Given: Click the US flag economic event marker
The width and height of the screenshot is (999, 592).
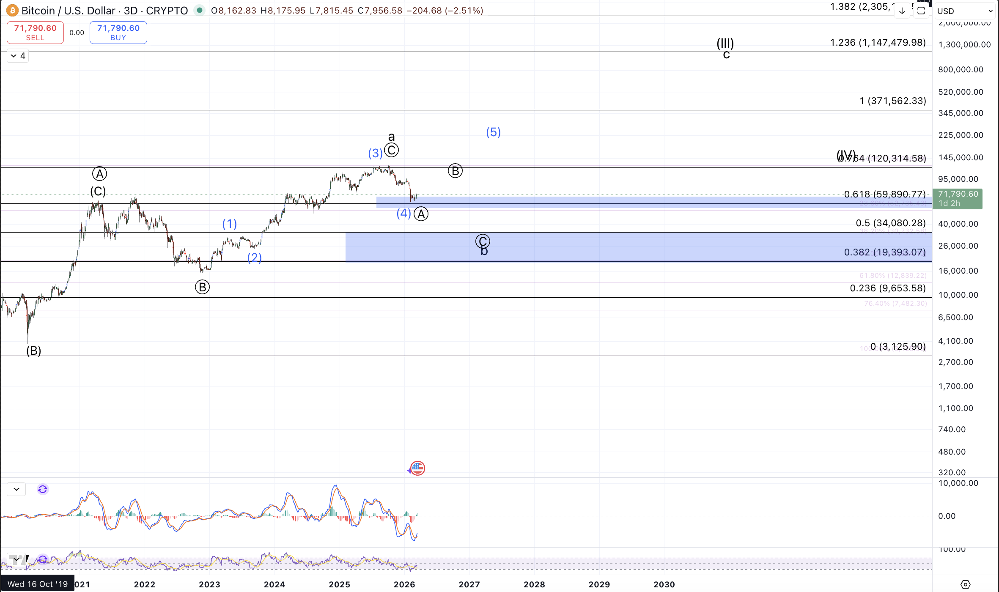Looking at the screenshot, I should tap(417, 468).
